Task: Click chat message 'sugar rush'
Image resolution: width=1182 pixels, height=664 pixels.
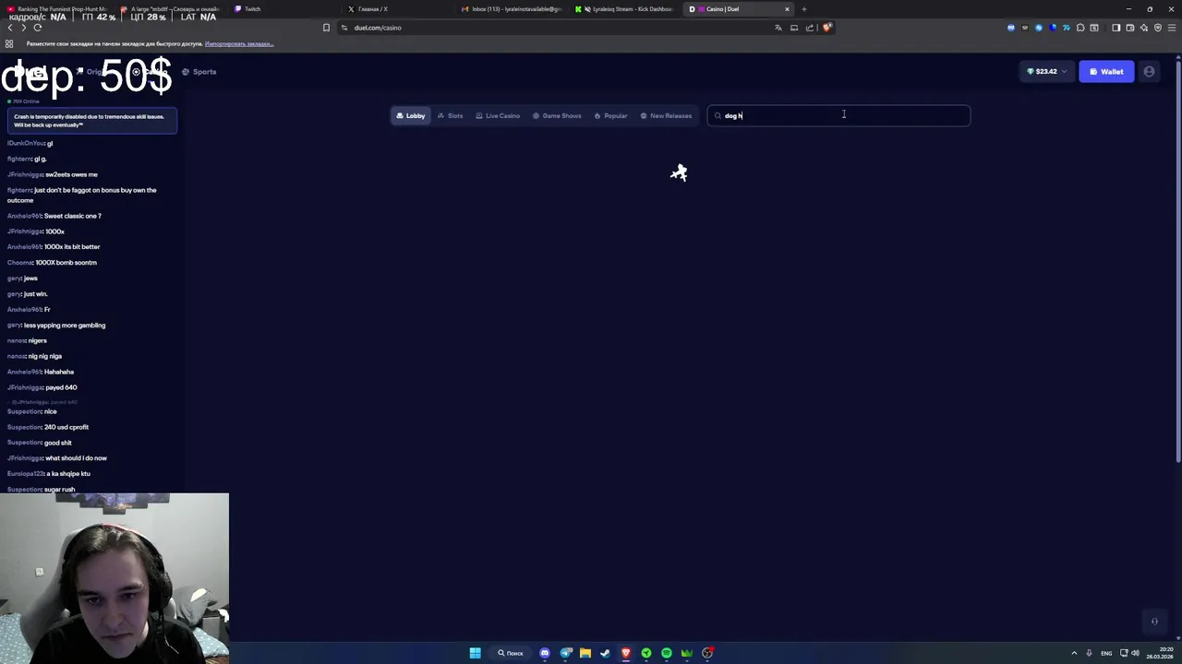Action: tap(59, 489)
